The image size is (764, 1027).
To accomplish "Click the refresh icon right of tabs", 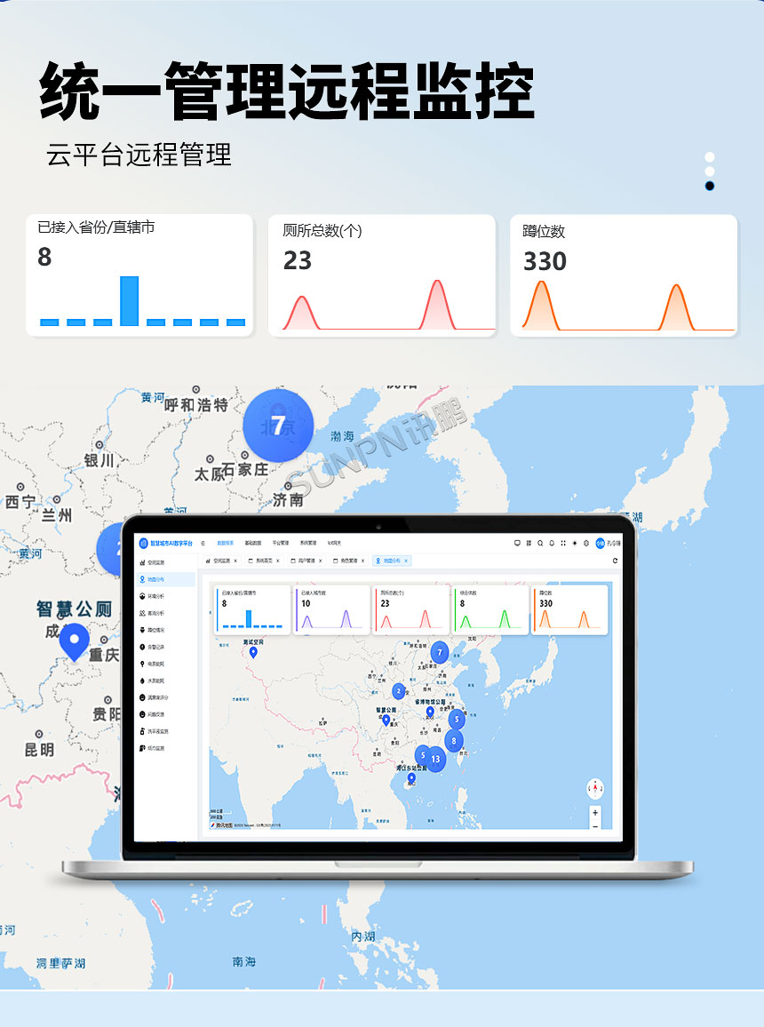I will click(x=615, y=561).
